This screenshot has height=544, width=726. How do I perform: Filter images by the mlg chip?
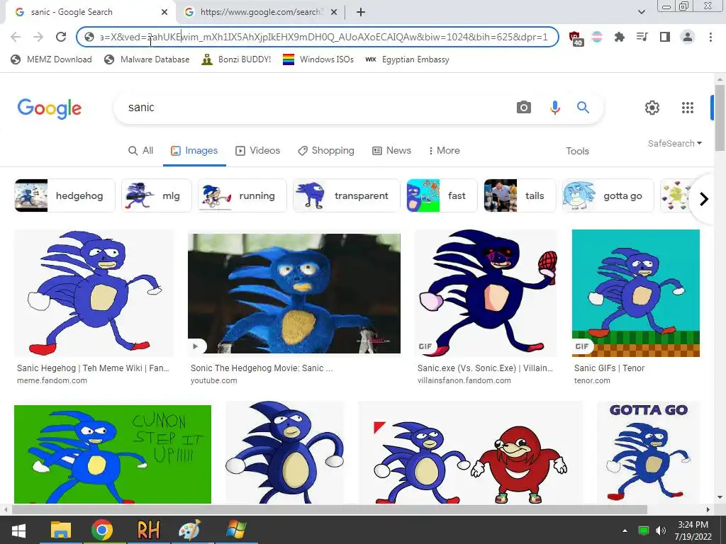pyautogui.click(x=157, y=195)
